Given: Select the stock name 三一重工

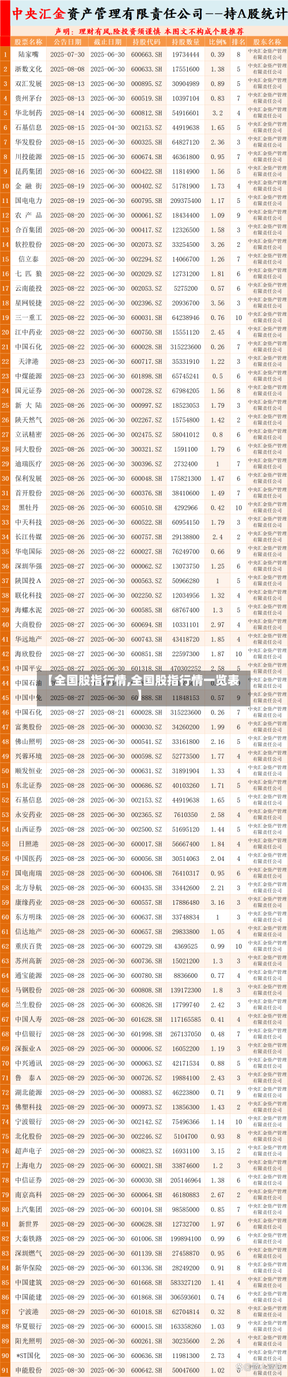Looking at the screenshot, I should [28, 318].
